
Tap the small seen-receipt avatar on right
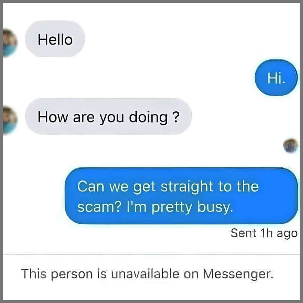(x=291, y=145)
